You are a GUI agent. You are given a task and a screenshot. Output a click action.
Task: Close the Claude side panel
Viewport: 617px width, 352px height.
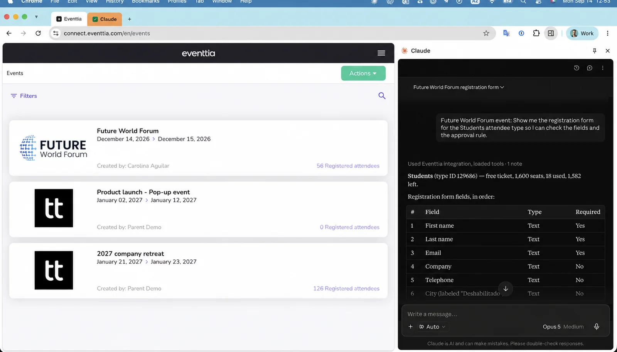(x=608, y=51)
